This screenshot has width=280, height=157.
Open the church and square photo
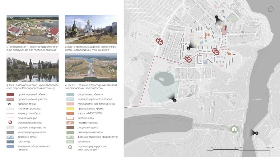91,29
